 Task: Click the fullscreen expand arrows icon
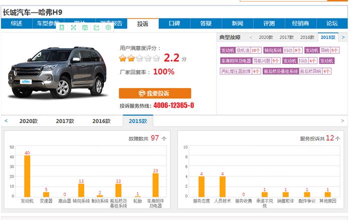pyautogui.click(x=73, y=27)
